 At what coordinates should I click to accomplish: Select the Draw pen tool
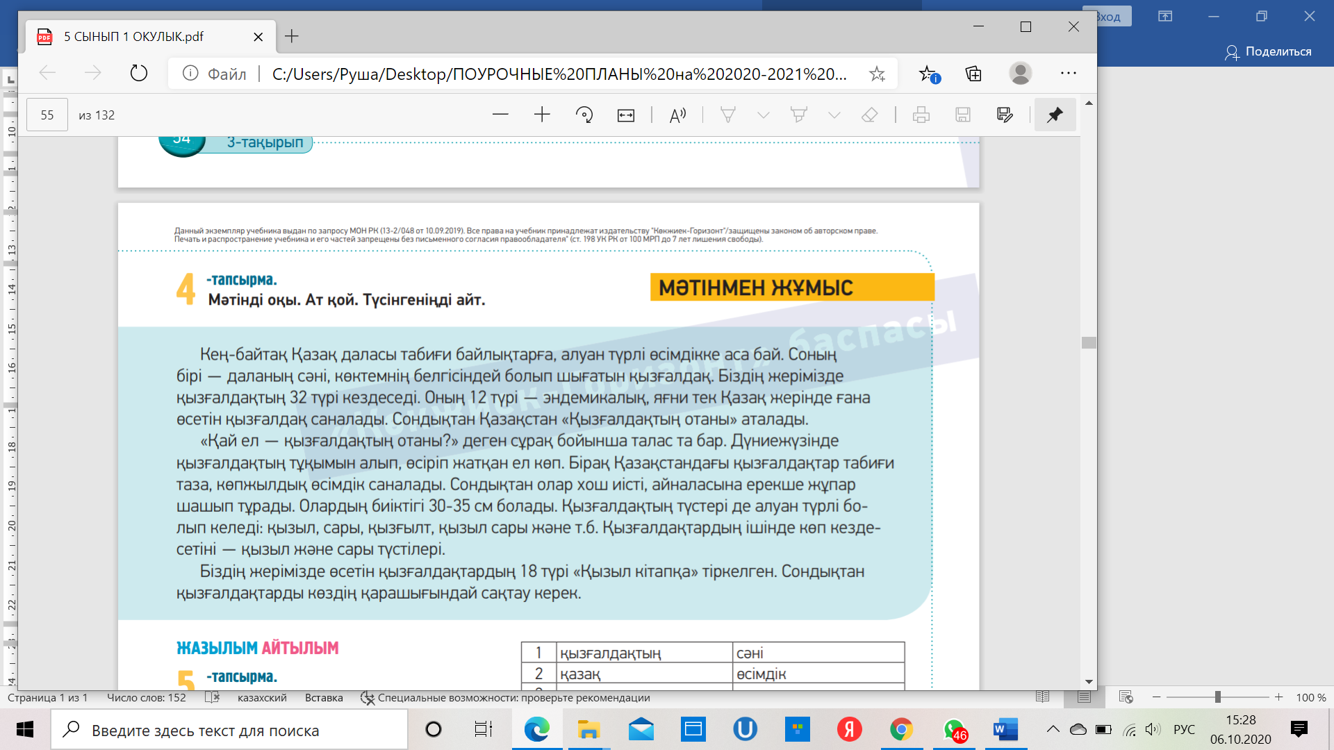point(728,115)
